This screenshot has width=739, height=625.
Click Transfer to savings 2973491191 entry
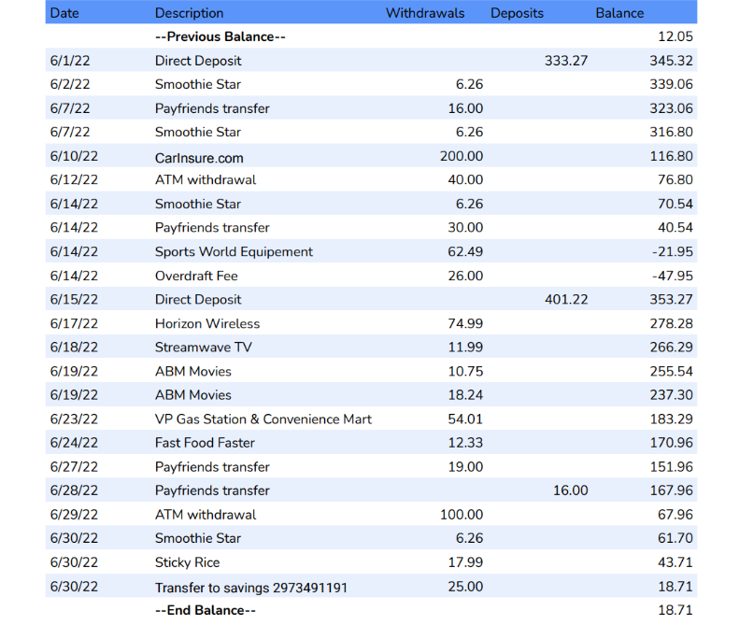pos(251,587)
